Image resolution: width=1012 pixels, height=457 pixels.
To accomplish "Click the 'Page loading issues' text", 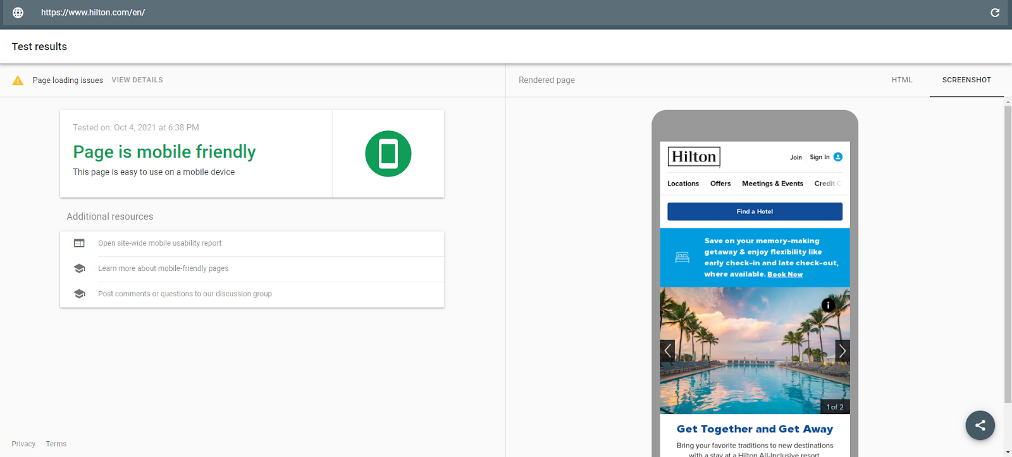I will 68,80.
